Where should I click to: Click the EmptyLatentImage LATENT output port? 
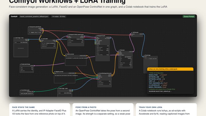tap(34, 66)
